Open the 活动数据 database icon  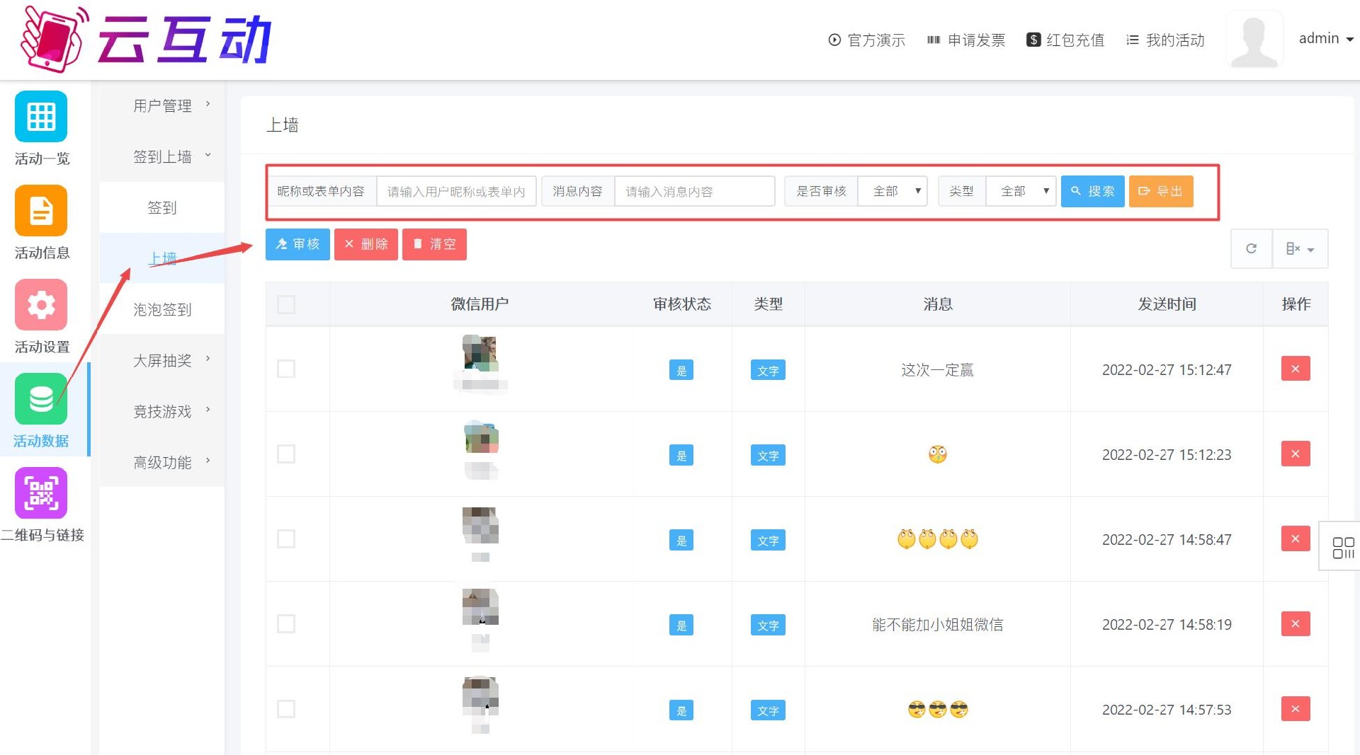41,399
